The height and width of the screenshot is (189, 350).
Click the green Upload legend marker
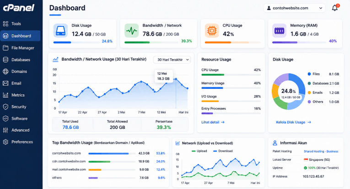(x=194, y=151)
